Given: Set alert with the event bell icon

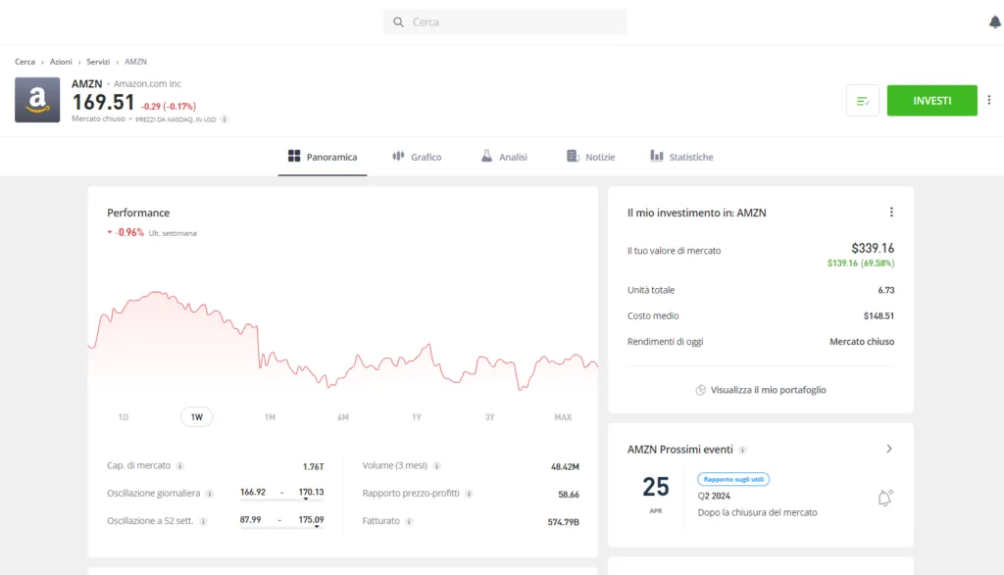Looking at the screenshot, I should [x=885, y=499].
